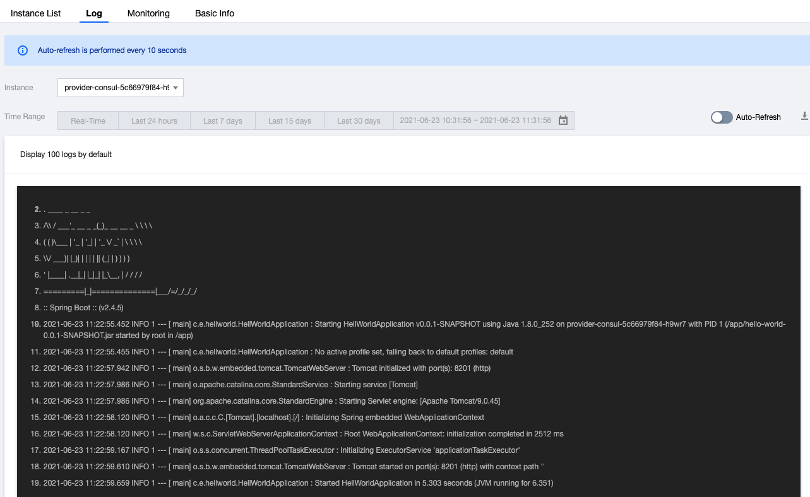Image resolution: width=810 pixels, height=497 pixels.
Task: Click the Display 100 logs by default text
Action: (x=66, y=155)
